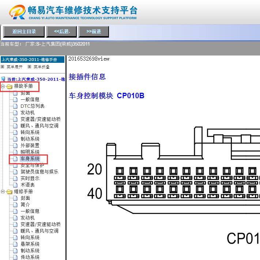The width and height of the screenshot is (260, 260).
Task: Click page icon beside 悬架系统
Action: tap(15, 244)
